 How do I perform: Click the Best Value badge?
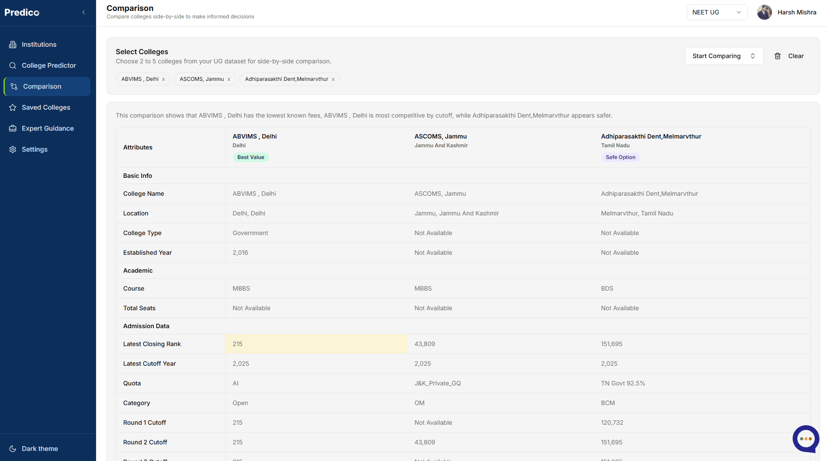click(251, 157)
